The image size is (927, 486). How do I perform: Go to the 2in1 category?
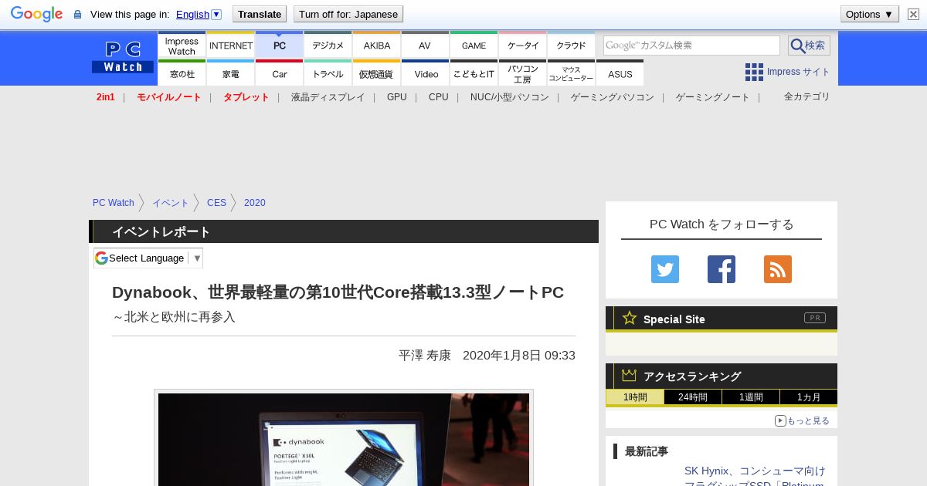tap(106, 97)
